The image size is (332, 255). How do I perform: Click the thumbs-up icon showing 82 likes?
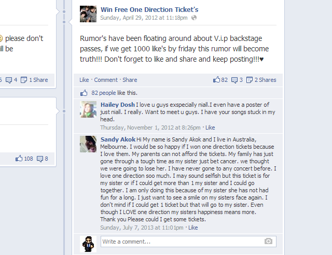216,80
